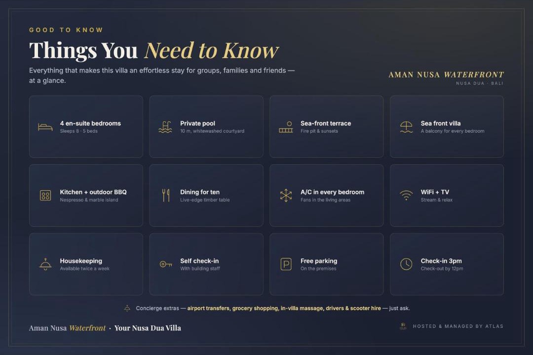Select the "WiFi + TV" heading

[435, 192]
